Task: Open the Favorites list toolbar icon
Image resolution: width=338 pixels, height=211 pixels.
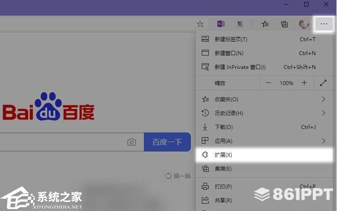Action: [265, 24]
